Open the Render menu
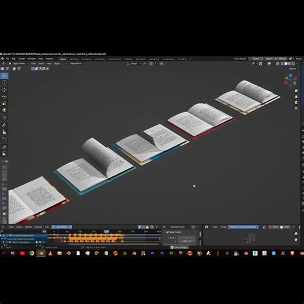 point(22,58)
